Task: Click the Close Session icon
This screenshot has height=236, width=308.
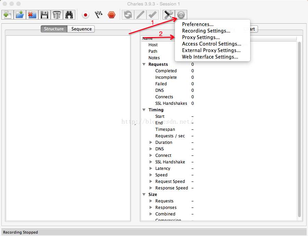Action: (x=32, y=15)
